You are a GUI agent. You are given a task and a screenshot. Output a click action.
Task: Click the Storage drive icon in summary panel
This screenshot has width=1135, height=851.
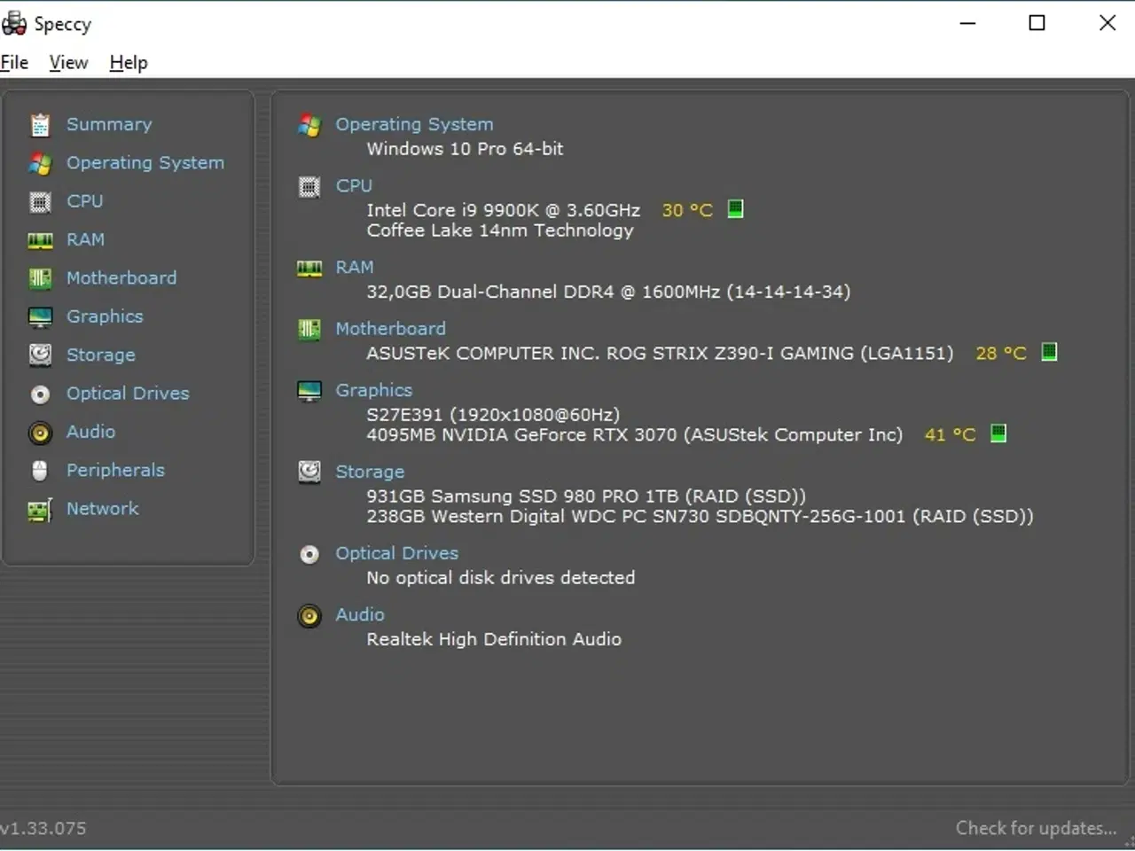309,472
